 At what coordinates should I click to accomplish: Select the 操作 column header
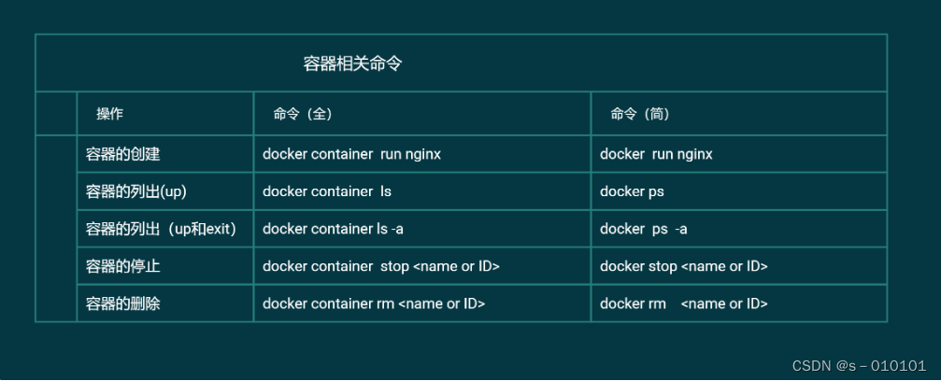110,114
